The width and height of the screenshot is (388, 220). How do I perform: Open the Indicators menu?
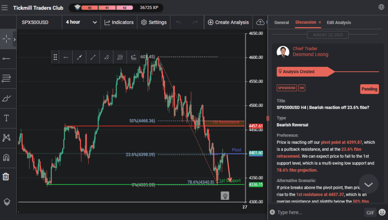pyautogui.click(x=119, y=22)
